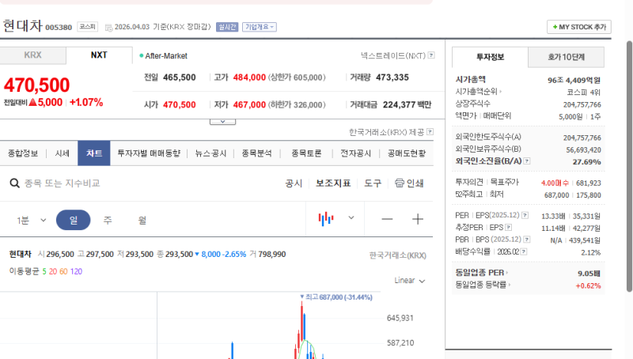The width and height of the screenshot is (633, 359).
Task: Switch to 호가10단계 tab
Action: click(566, 57)
